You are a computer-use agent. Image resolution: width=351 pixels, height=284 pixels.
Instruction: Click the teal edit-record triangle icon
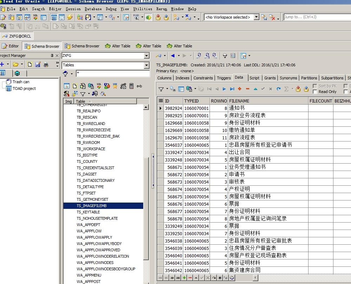tap(256, 89)
